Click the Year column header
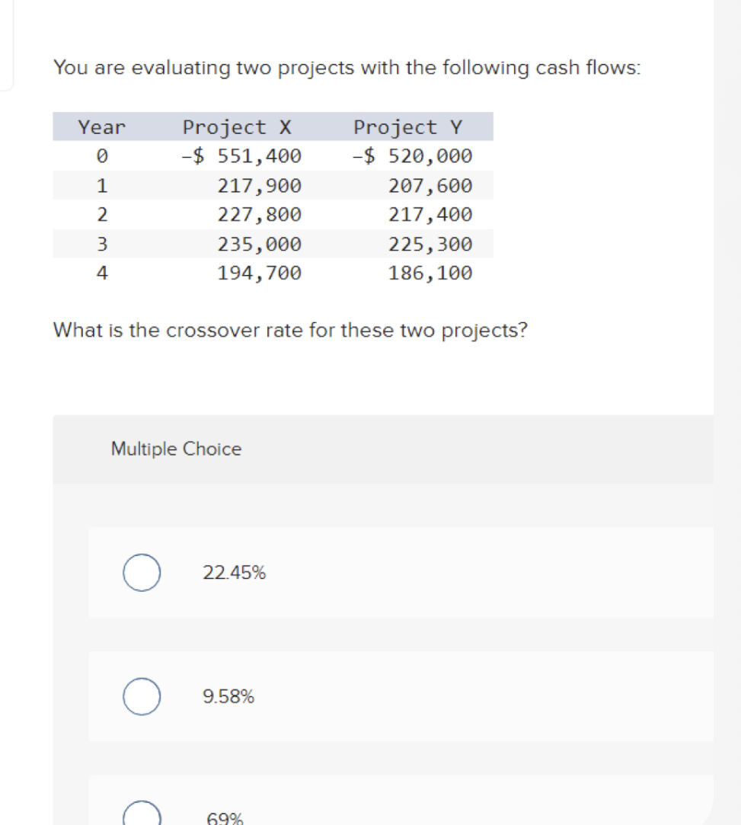 click(100, 126)
